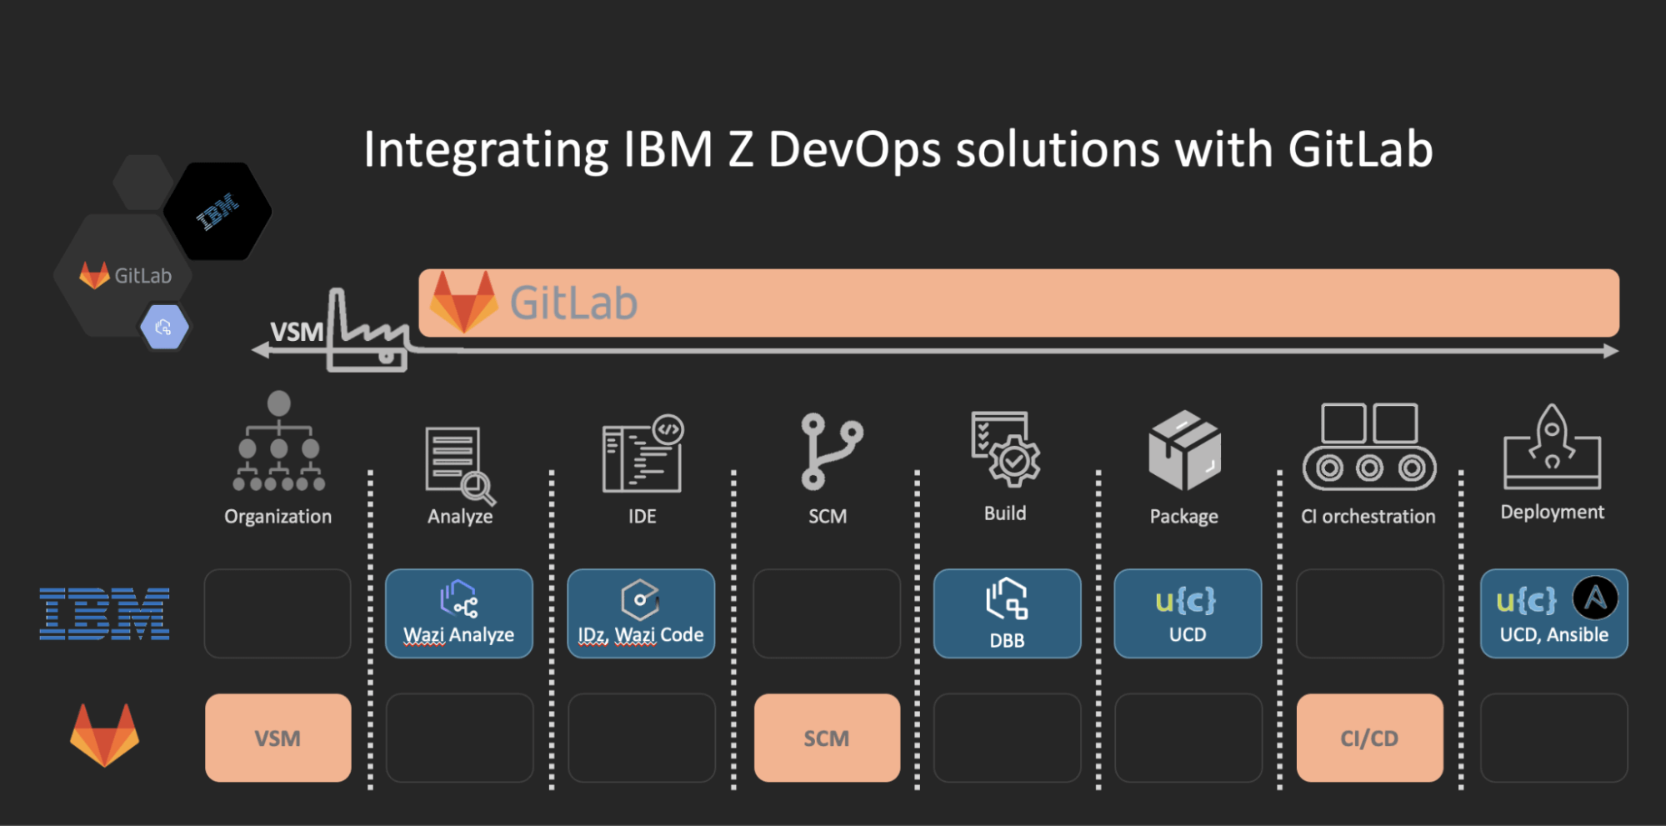The width and height of the screenshot is (1666, 826).
Task: Select the orange SCM card
Action: tap(827, 738)
